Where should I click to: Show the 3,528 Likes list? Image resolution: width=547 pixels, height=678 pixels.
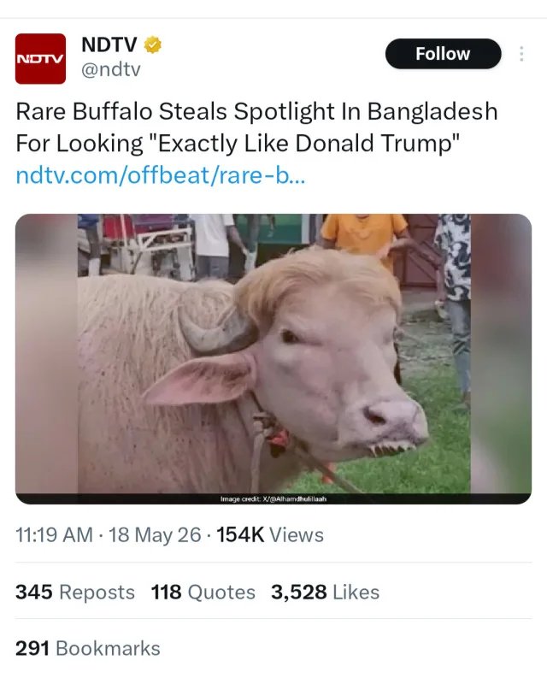(325, 592)
